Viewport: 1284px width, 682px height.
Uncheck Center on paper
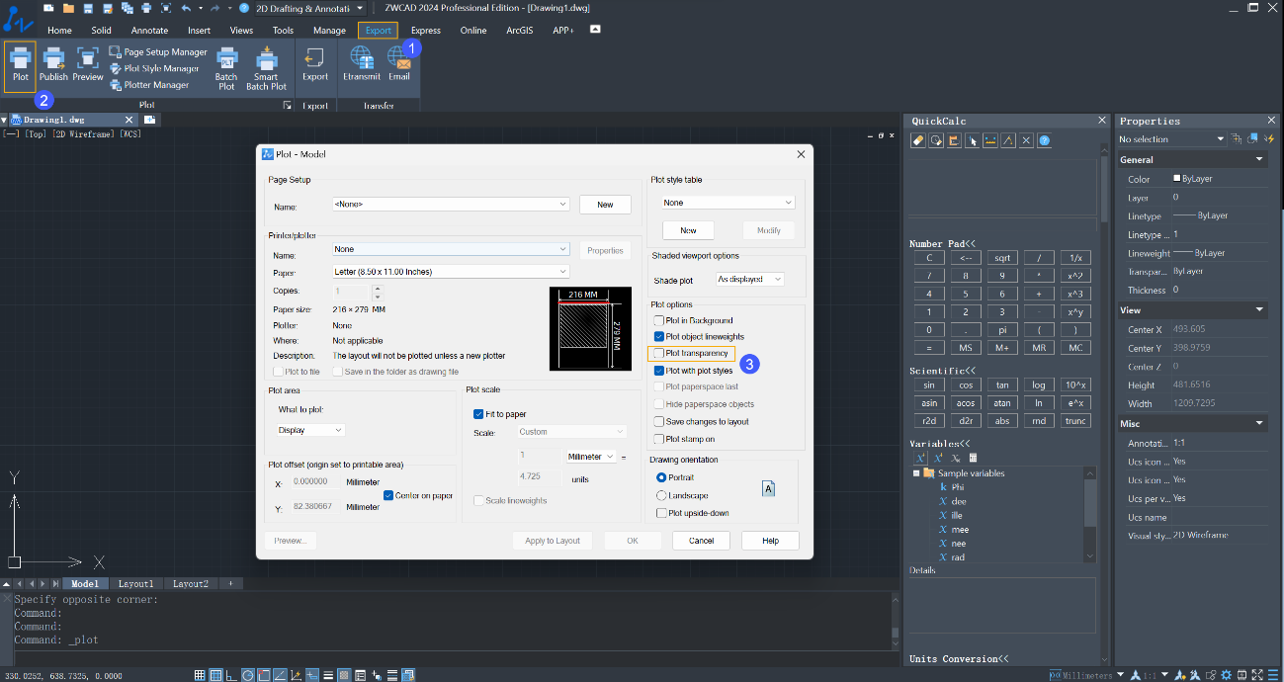(x=388, y=495)
